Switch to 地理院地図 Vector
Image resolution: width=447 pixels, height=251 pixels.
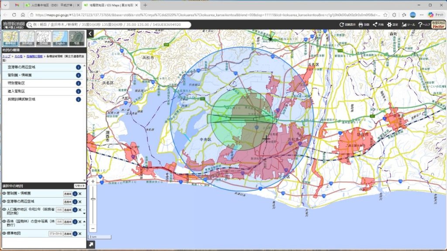pyautogui.click(x=438, y=24)
